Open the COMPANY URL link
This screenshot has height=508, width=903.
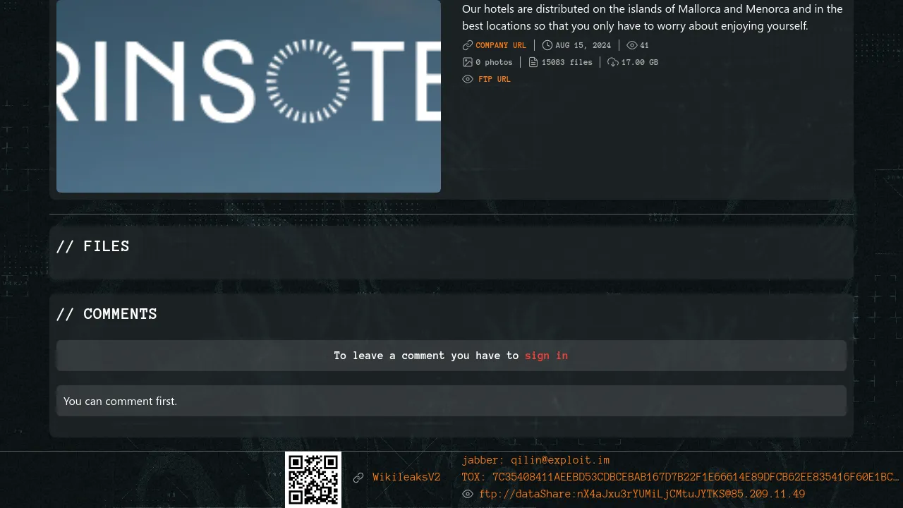coord(501,45)
